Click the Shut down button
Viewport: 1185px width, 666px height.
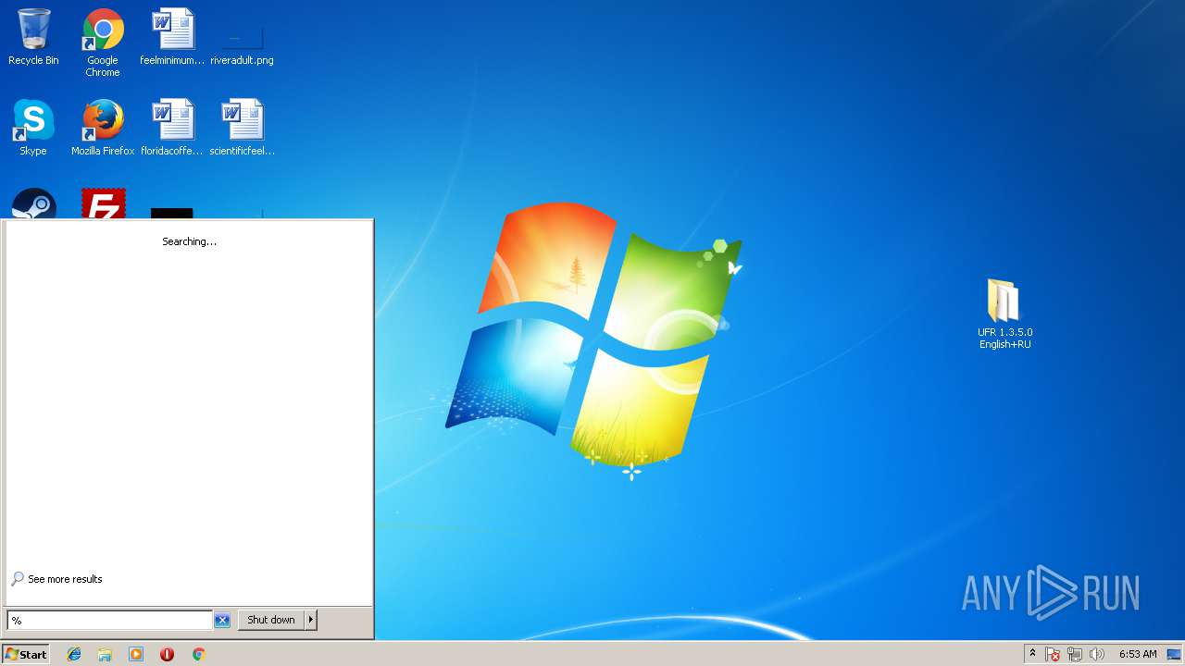271,620
